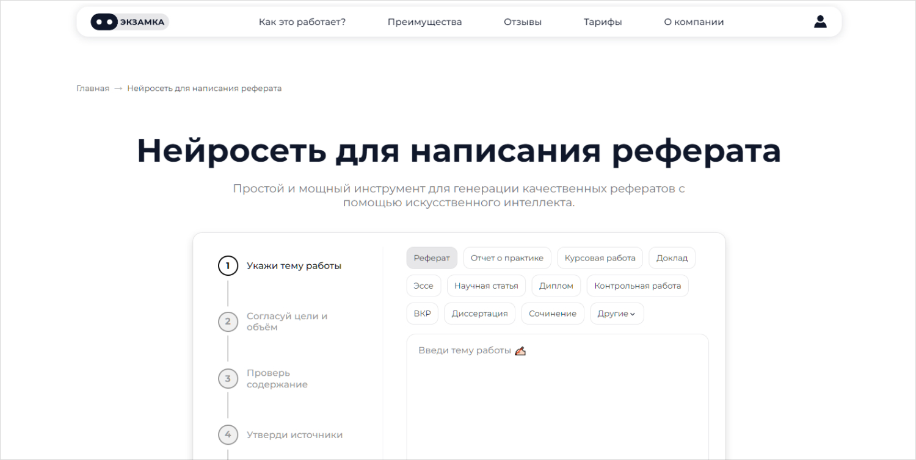The height and width of the screenshot is (460, 916).
Task: Select Курсовая работа as work type
Action: coord(600,257)
